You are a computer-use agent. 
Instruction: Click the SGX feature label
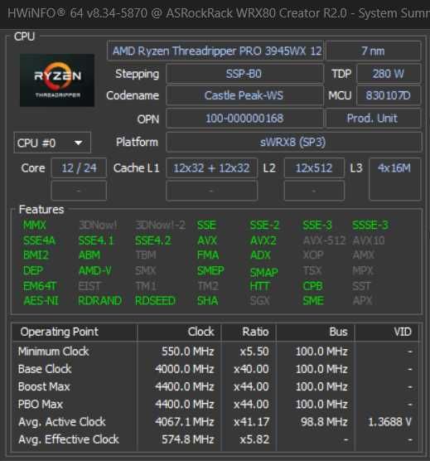[259, 300]
